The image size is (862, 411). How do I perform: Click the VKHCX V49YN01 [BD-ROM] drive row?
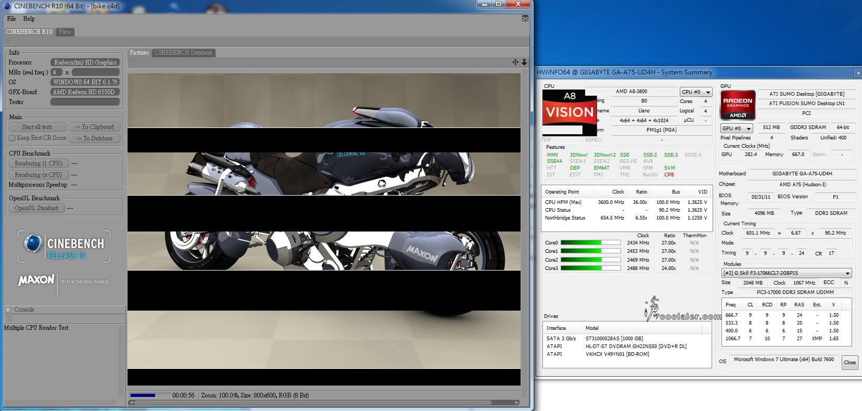[627, 354]
